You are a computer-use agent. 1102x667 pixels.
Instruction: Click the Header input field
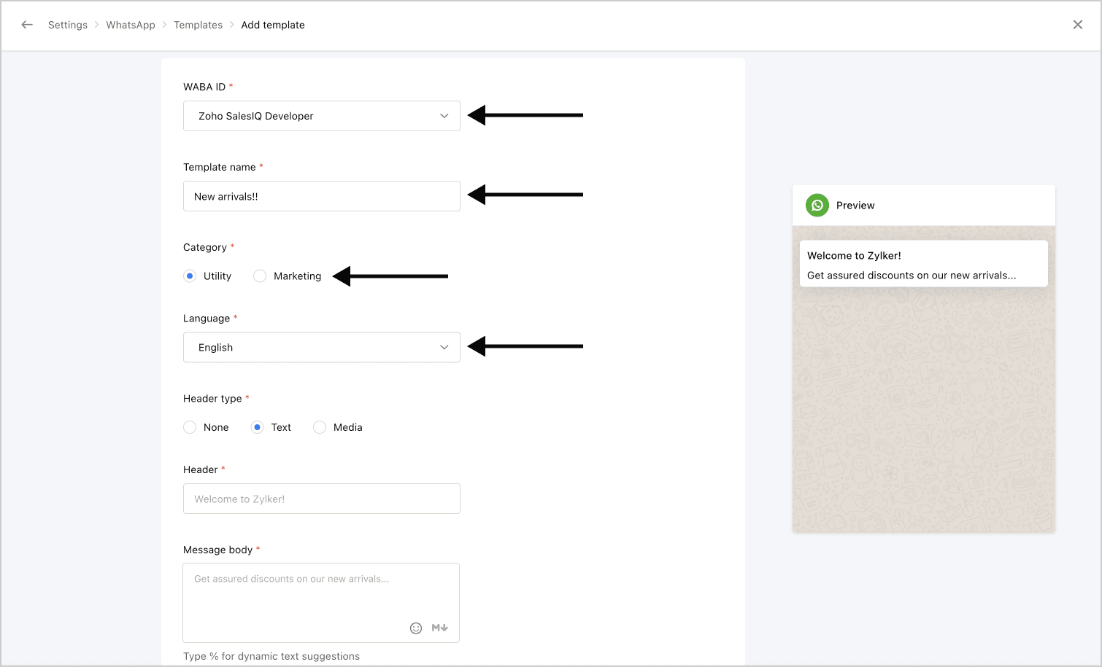tap(322, 499)
